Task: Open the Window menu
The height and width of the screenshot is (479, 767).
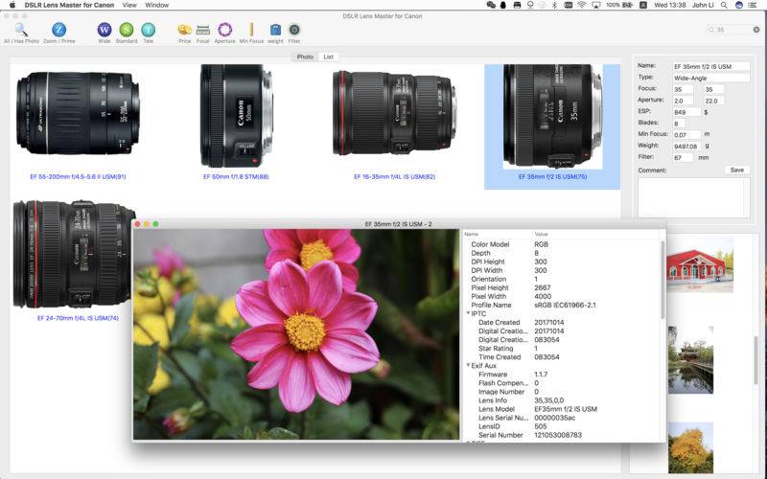Action: pyautogui.click(x=156, y=5)
